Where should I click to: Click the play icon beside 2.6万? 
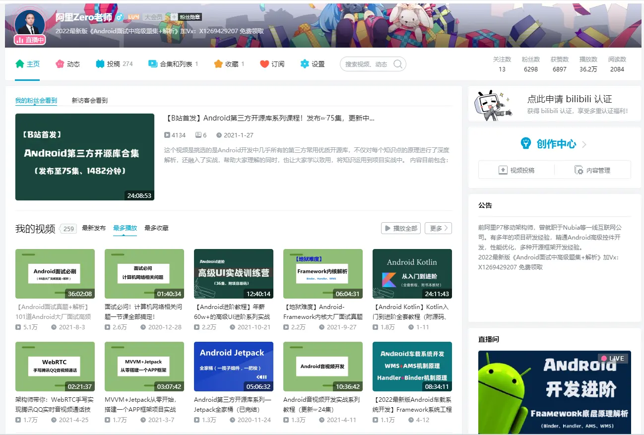108,327
